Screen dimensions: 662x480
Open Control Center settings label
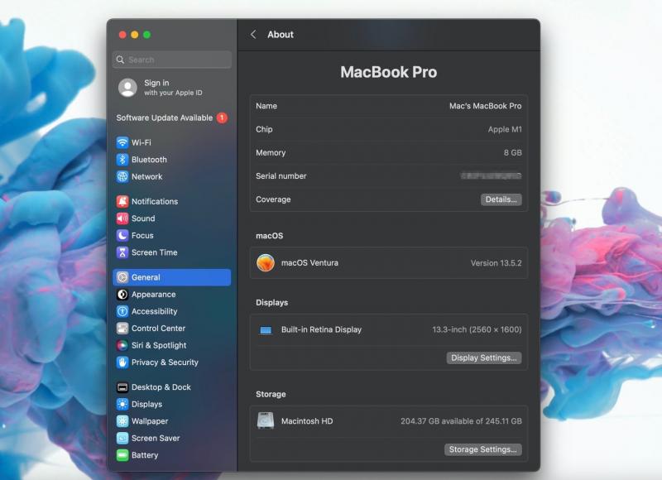click(x=158, y=328)
